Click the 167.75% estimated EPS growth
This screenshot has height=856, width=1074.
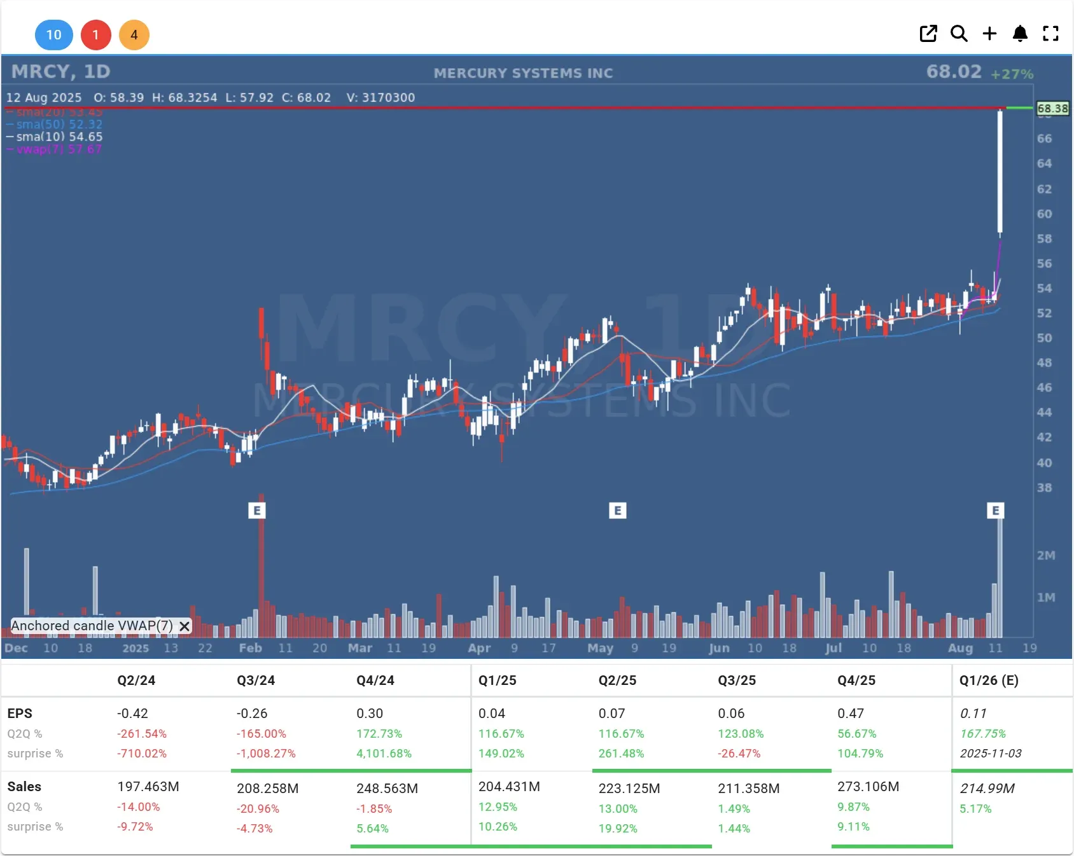[982, 734]
